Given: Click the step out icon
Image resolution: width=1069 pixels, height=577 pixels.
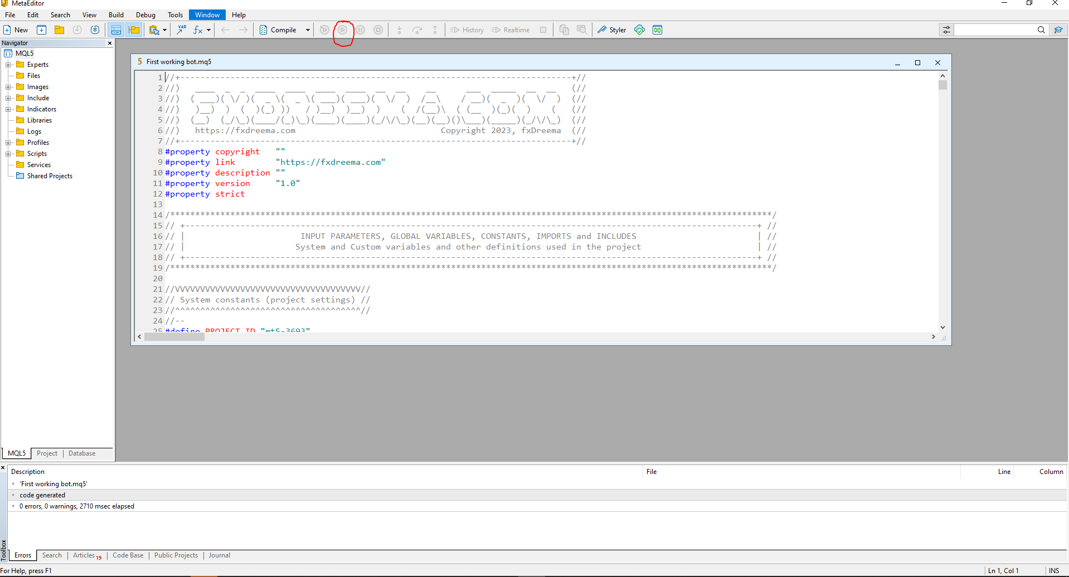Looking at the screenshot, I should (435, 30).
